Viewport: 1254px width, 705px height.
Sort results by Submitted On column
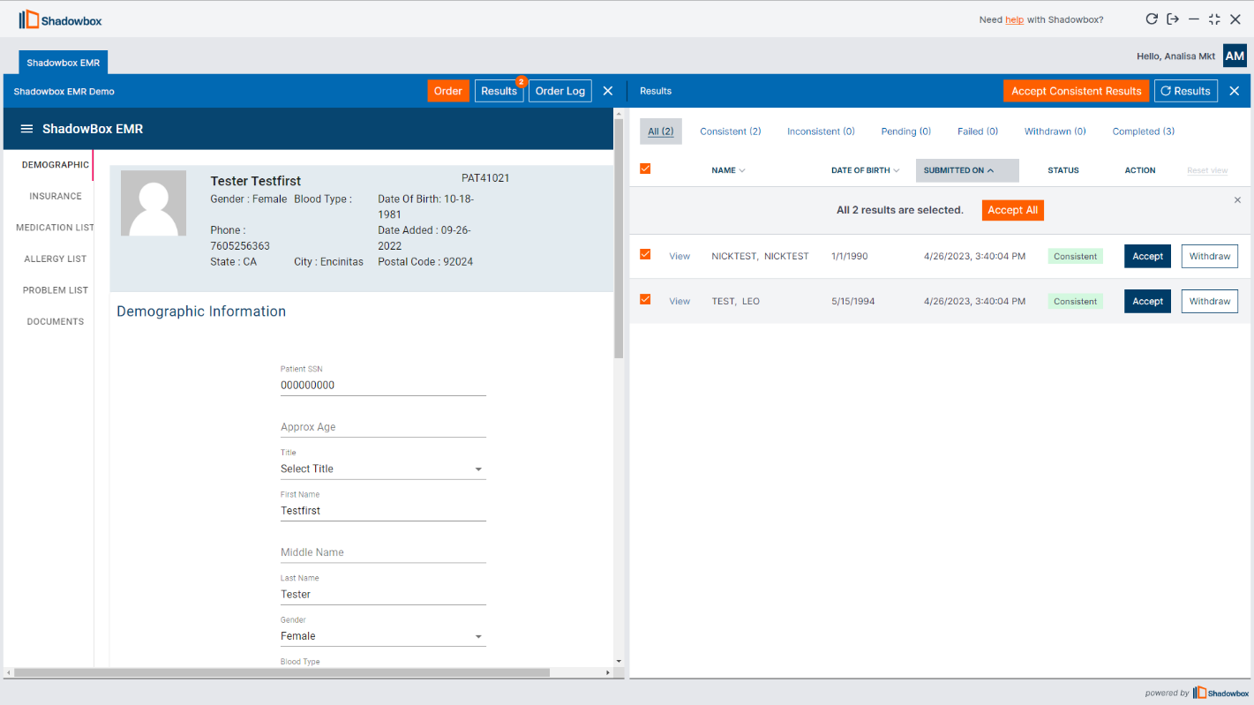967,170
